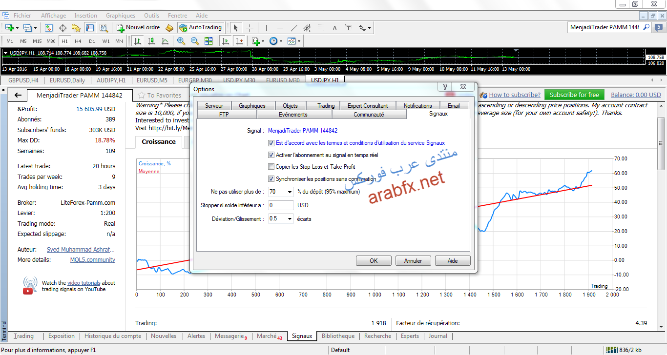This screenshot has width=667, height=355.
Task: Click OK in the Options dialog
Action: 374,261
